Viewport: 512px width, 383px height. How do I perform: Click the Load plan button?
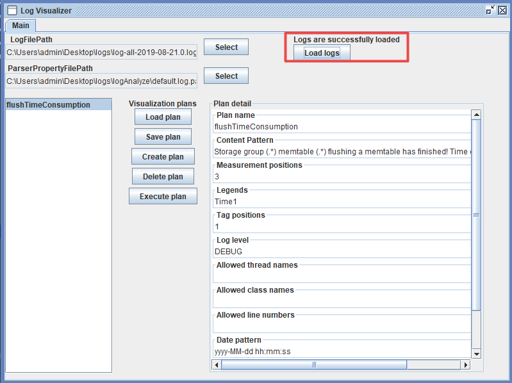163,117
